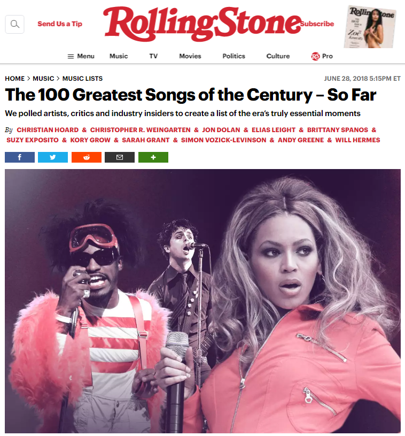Open author Christian Hoard's page
The width and height of the screenshot is (405, 436).
(x=48, y=130)
